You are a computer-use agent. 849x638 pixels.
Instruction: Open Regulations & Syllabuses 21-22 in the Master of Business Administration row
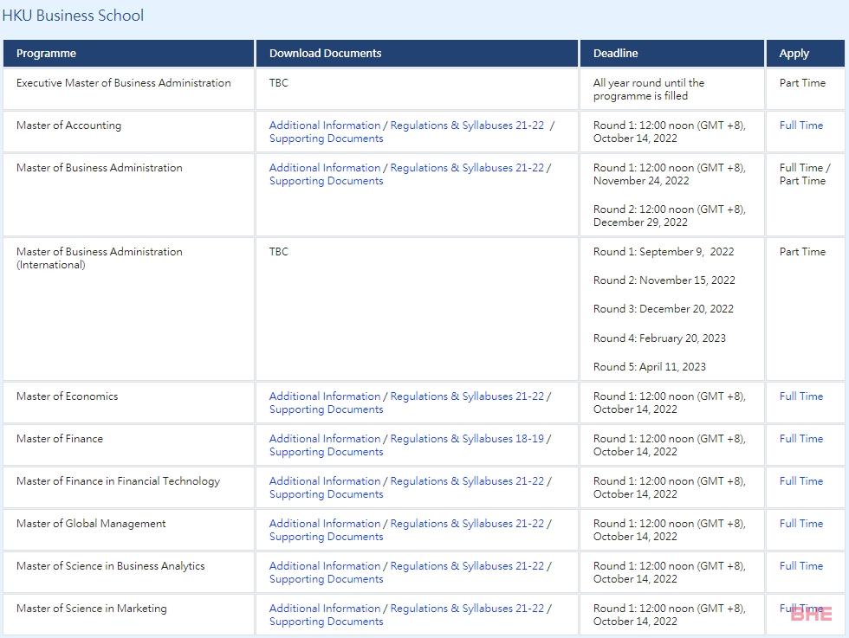coord(467,168)
